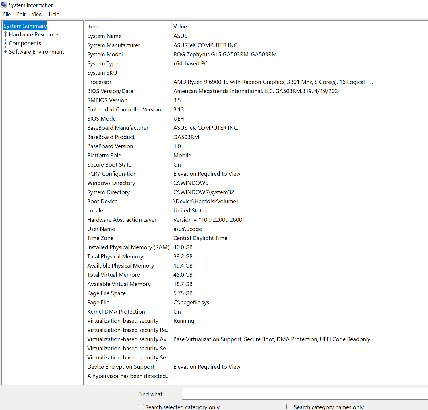The image size is (428, 410).
Task: Click the \Device\HarddiskVolume1 value
Action: tap(206, 201)
